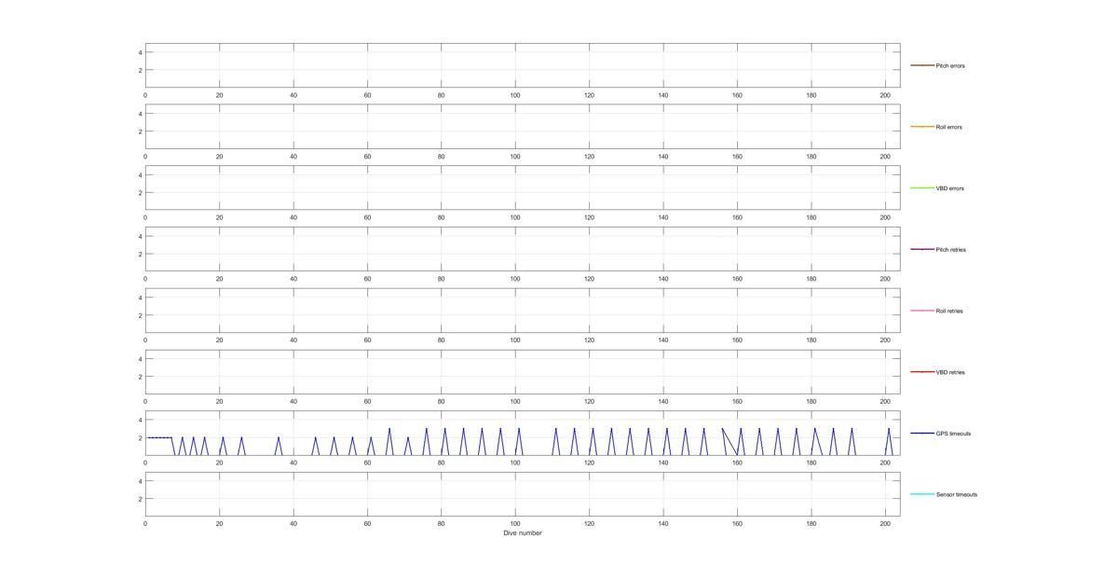The height and width of the screenshot is (580, 1118).
Task: Click the green VBD errors legend line
Action: click(922, 188)
